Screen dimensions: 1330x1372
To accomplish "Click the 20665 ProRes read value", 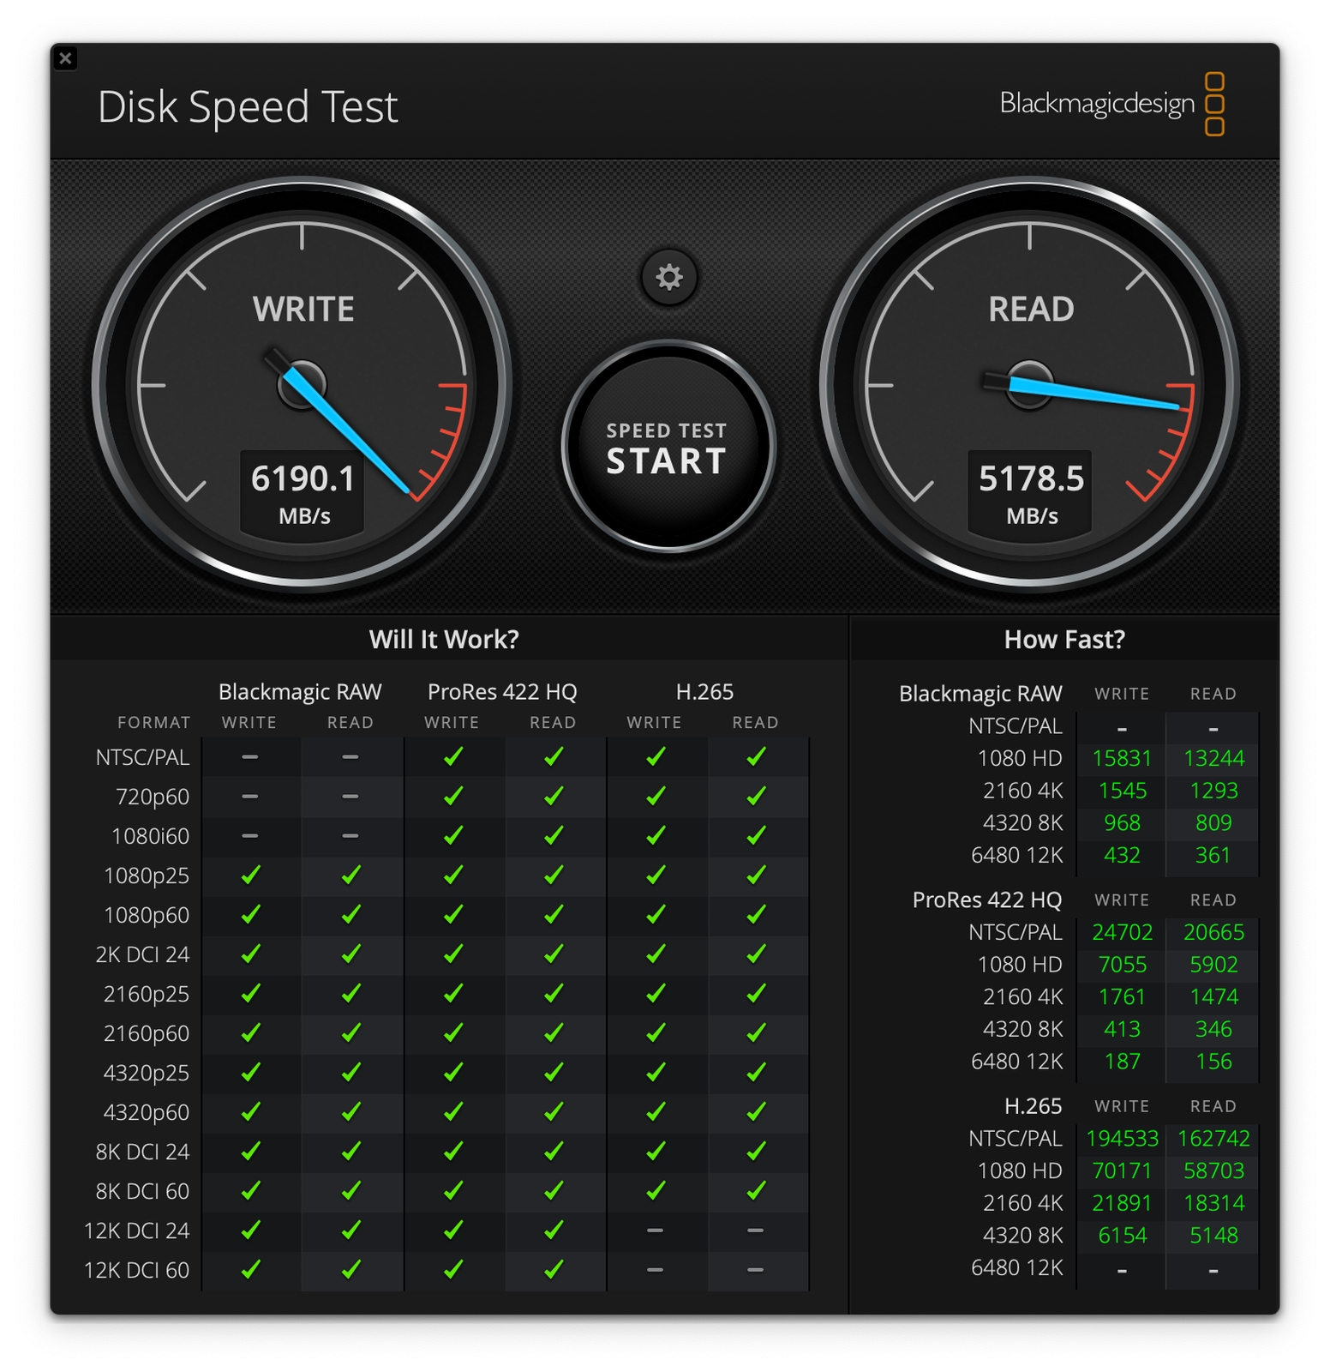I will click(1213, 933).
